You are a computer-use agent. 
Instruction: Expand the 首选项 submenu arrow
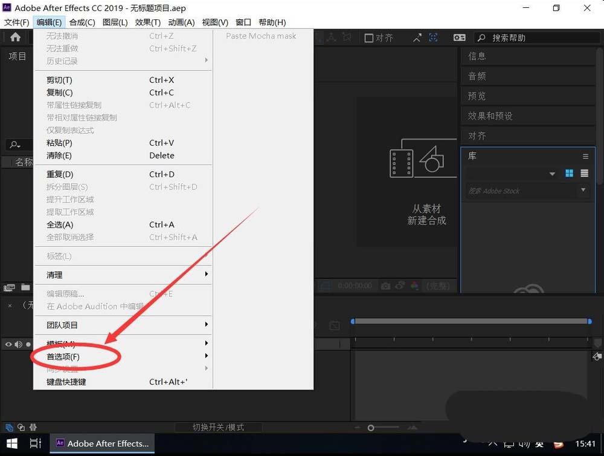click(207, 356)
